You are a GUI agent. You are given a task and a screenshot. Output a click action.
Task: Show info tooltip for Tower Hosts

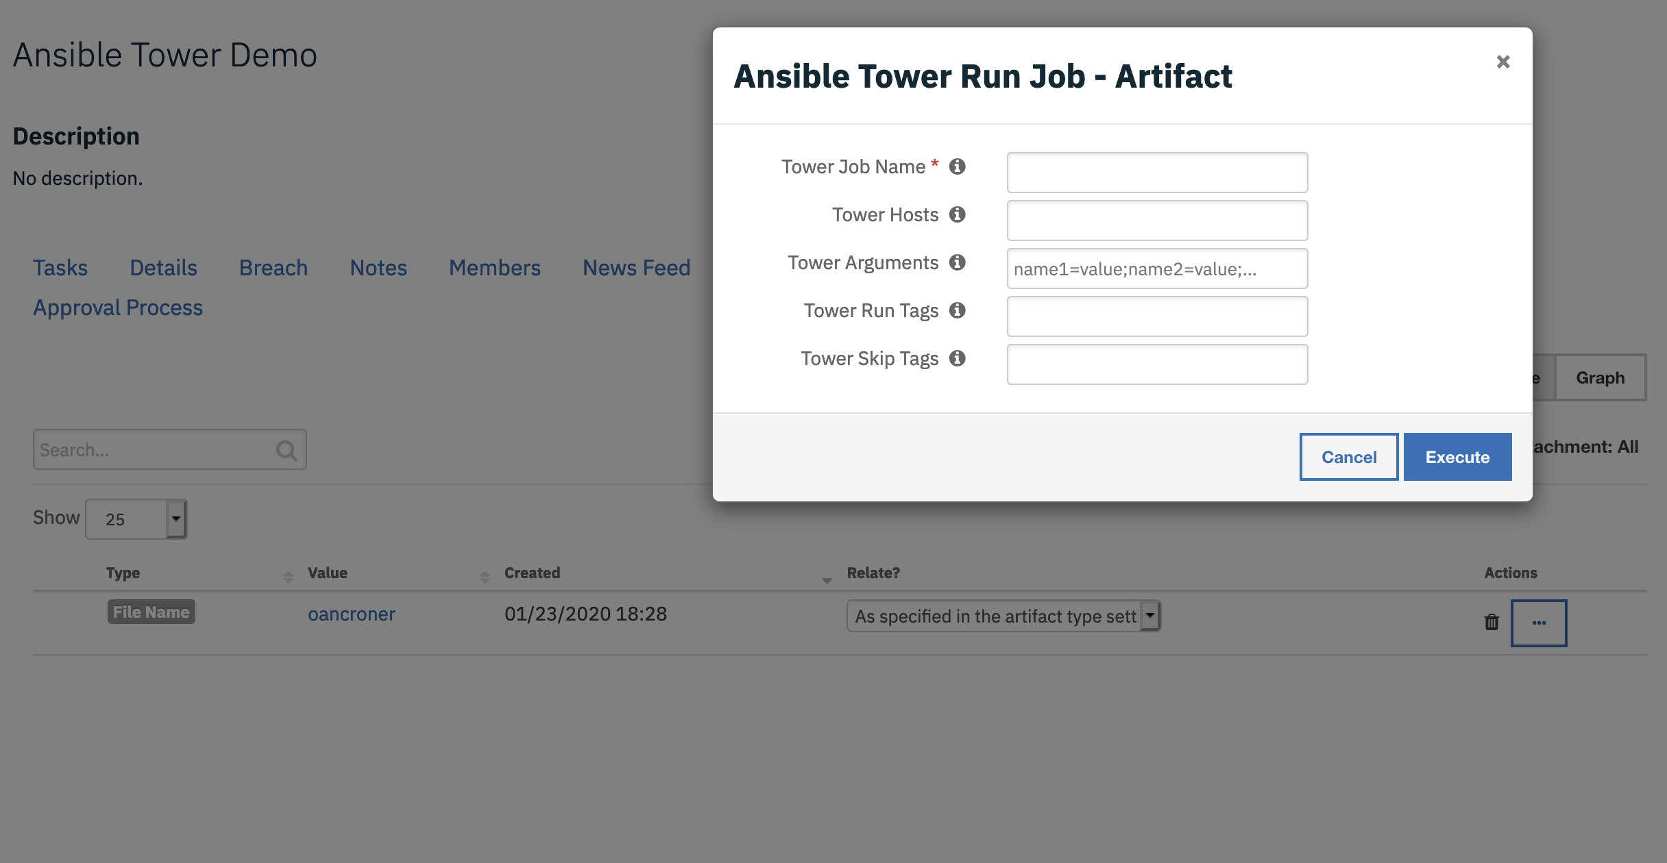(958, 214)
